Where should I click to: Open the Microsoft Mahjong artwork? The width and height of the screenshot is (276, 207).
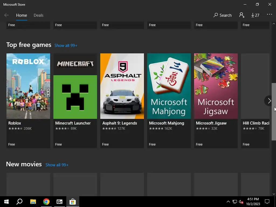(169, 86)
